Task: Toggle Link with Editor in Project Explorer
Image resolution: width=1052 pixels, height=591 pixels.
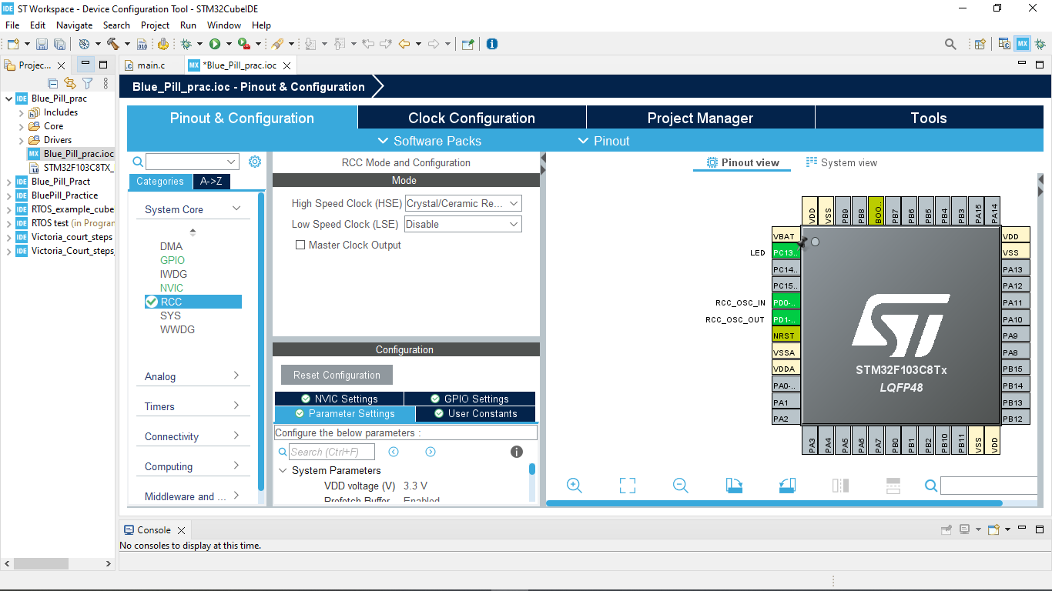Action: 70,83
